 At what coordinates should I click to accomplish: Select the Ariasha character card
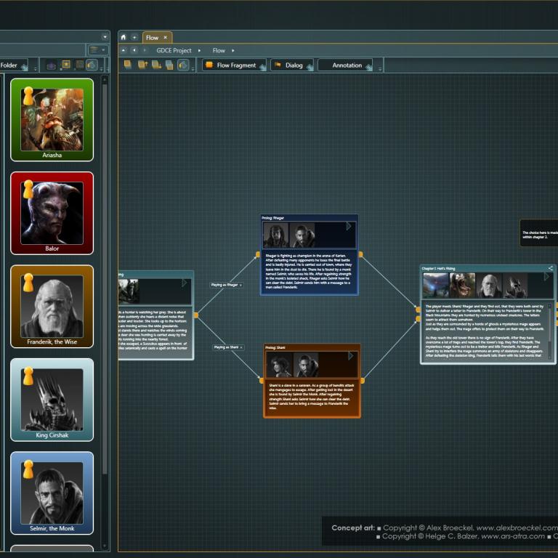(x=52, y=120)
